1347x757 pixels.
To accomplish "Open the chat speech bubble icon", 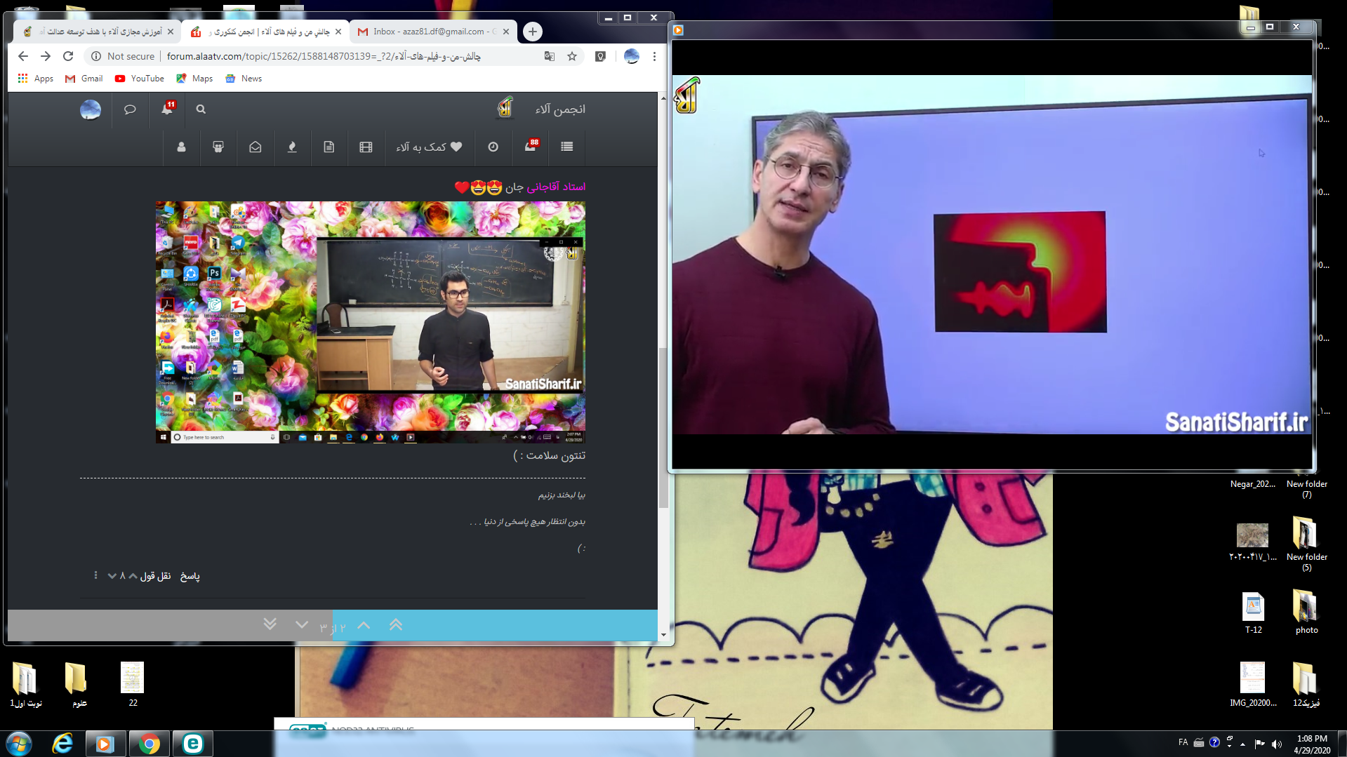I will [130, 109].
